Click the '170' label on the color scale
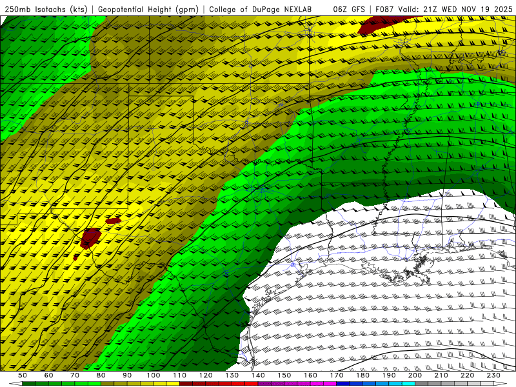516x387 pixels. 337,375
